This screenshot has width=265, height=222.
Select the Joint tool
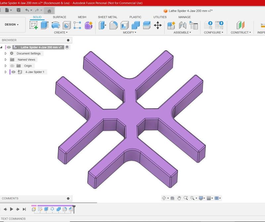(183, 26)
